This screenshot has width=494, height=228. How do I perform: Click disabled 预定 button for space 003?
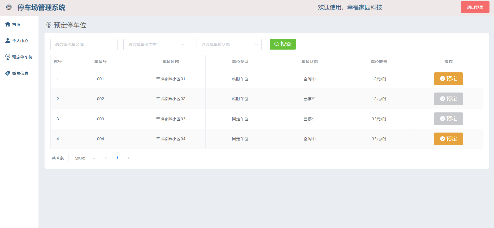[448, 119]
